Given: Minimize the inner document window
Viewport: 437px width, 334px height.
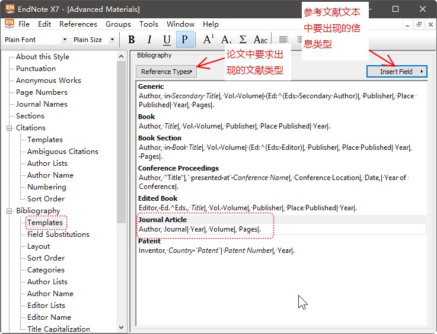Looking at the screenshot, I should tap(407, 25).
